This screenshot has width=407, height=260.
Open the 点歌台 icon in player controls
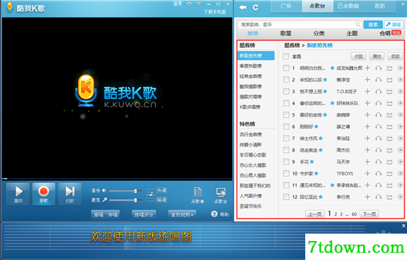(x=220, y=196)
